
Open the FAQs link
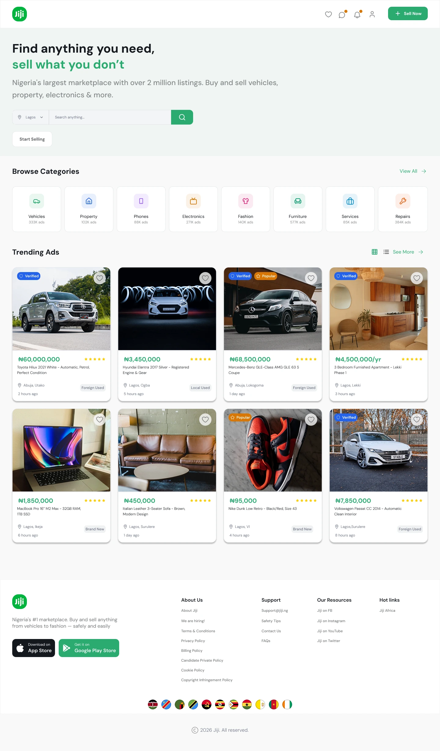click(x=266, y=641)
